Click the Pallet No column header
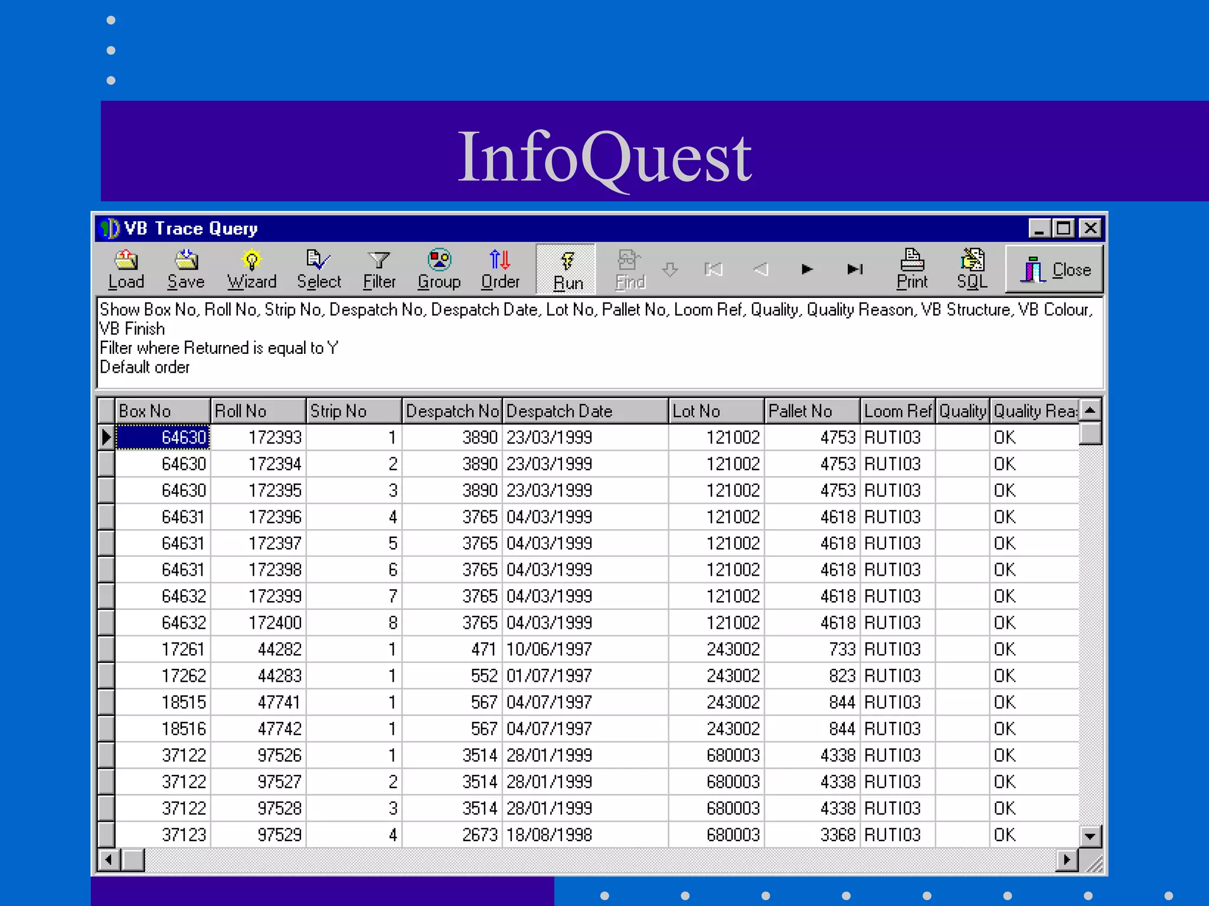Image resolution: width=1209 pixels, height=906 pixels. click(x=812, y=411)
